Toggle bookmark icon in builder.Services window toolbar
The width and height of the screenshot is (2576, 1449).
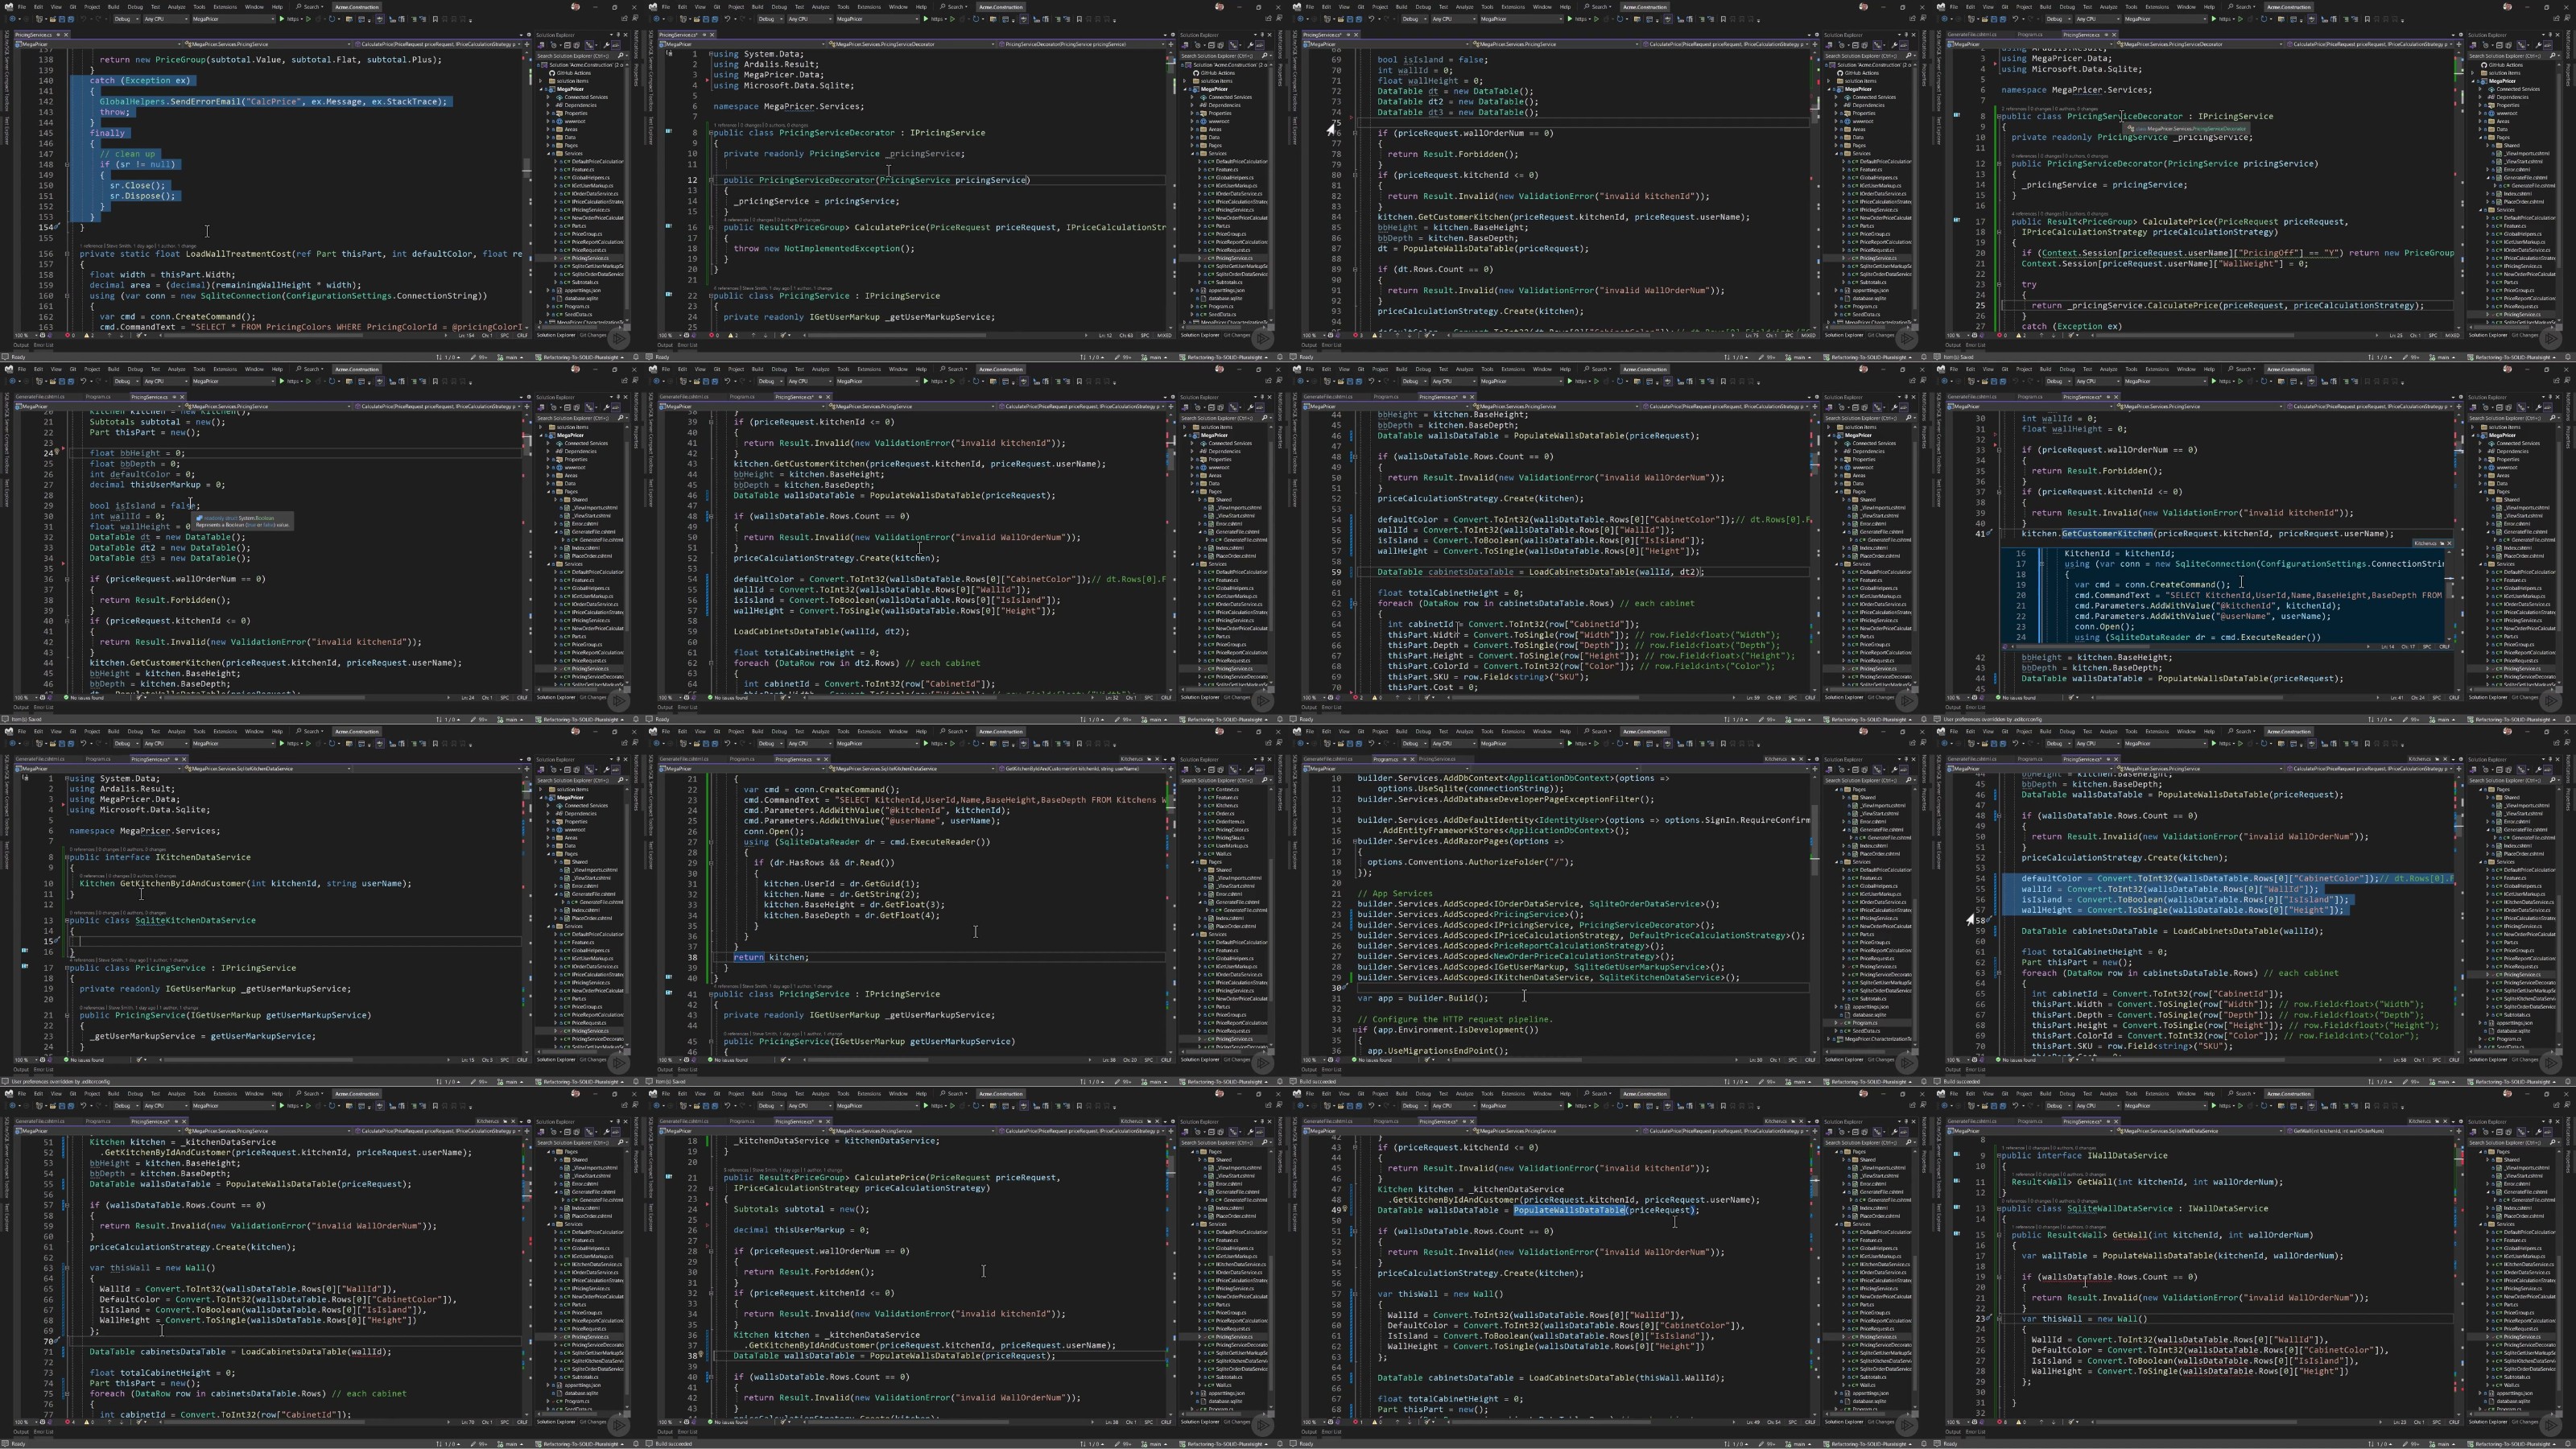pos(1723,743)
